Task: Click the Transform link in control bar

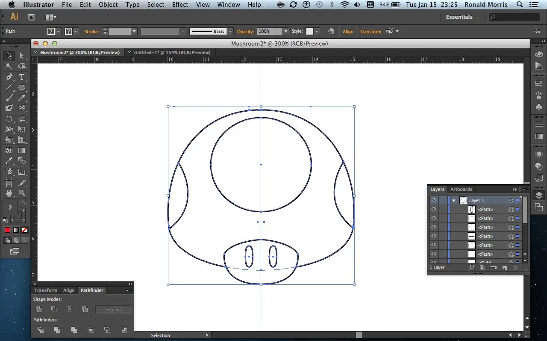Action: coord(371,32)
